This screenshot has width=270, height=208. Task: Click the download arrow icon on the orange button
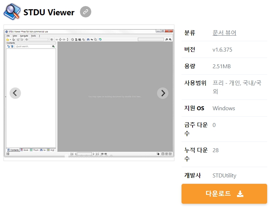pyautogui.click(x=240, y=194)
